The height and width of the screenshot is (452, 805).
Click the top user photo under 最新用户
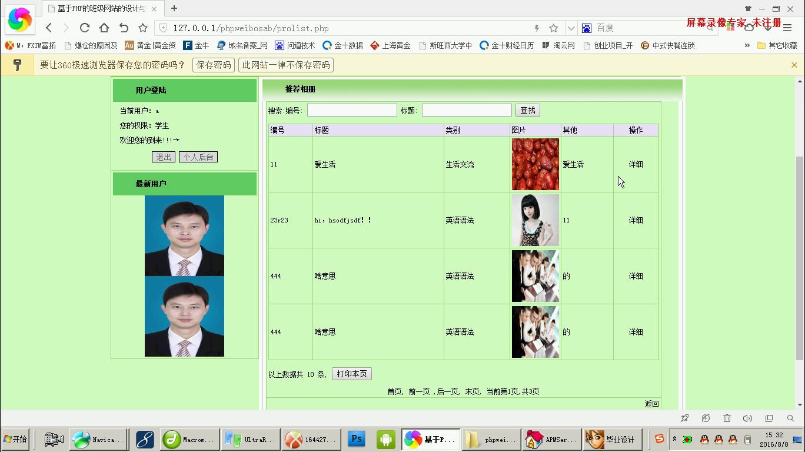[x=184, y=235]
